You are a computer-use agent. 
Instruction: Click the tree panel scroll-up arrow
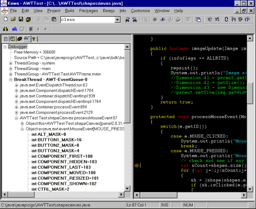point(127,47)
